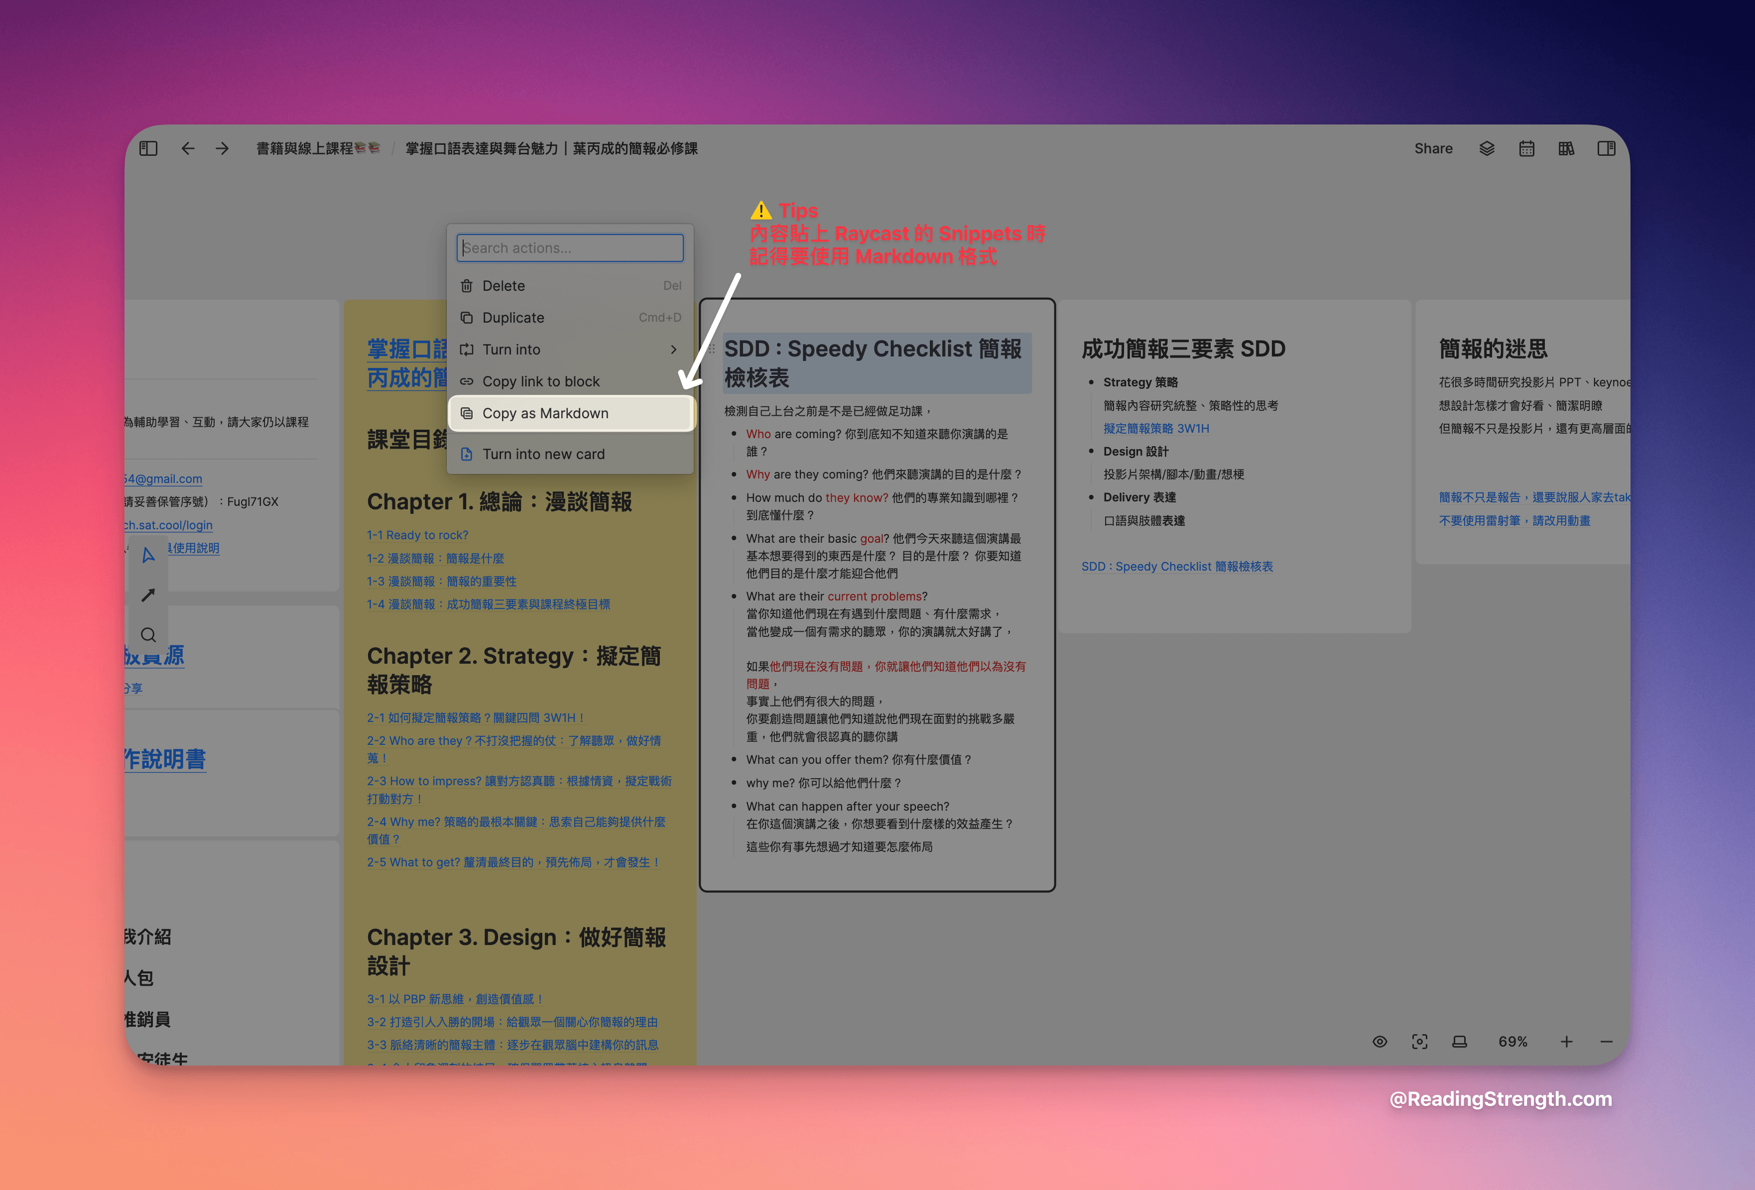The image size is (1755, 1190).
Task: Select the arrow connector tool
Action: (x=149, y=595)
